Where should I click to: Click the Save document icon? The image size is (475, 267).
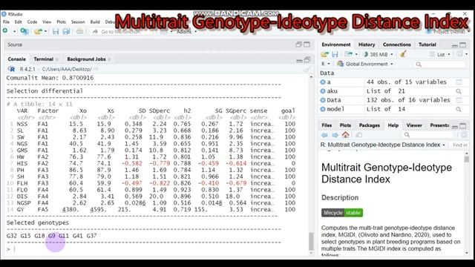(56, 31)
